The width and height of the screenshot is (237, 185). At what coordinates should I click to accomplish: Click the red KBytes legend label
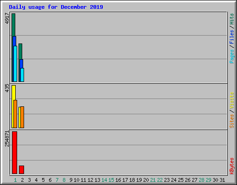(231, 166)
